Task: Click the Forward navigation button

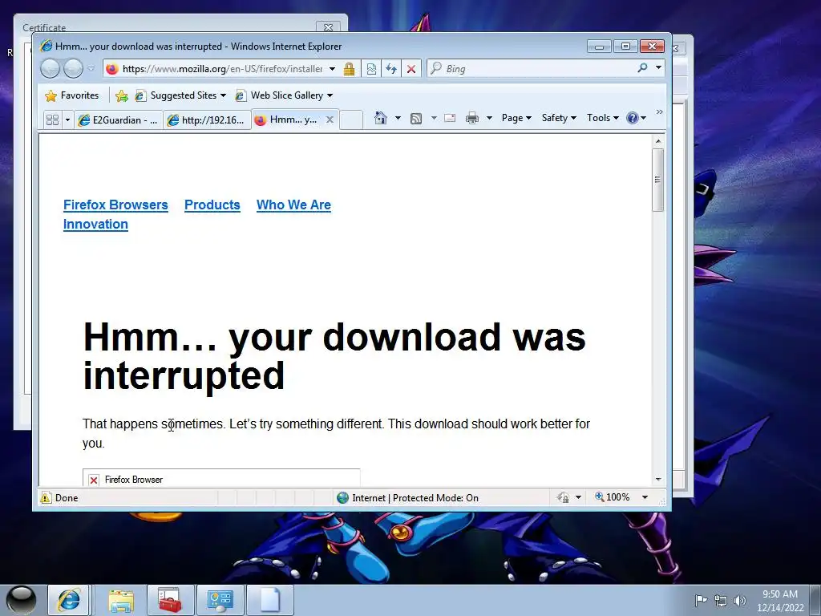Action: [73, 69]
